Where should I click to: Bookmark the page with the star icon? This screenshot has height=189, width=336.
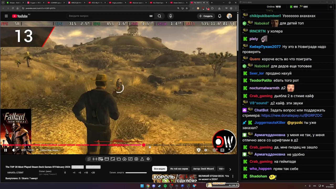[x=187, y=8]
